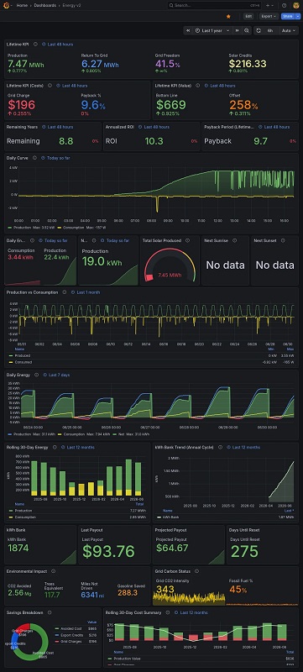Viewport: 303px width, 672px height.
Task: Open the Daily Curve panel title menu
Action: pos(18,158)
